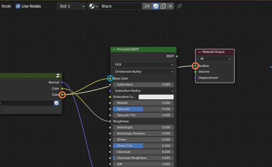Screen dimensions: 272x167
Task: Toggle fake user shield for Black material
Action: [156, 6]
